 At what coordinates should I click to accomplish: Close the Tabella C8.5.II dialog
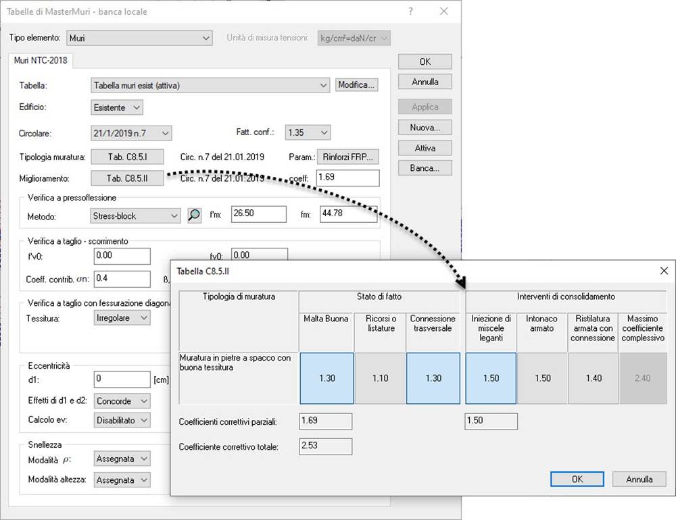click(x=664, y=271)
